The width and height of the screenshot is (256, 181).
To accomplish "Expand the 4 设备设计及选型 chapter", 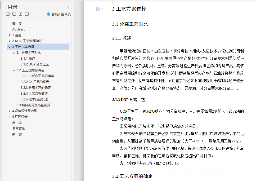I will pos(10,111).
